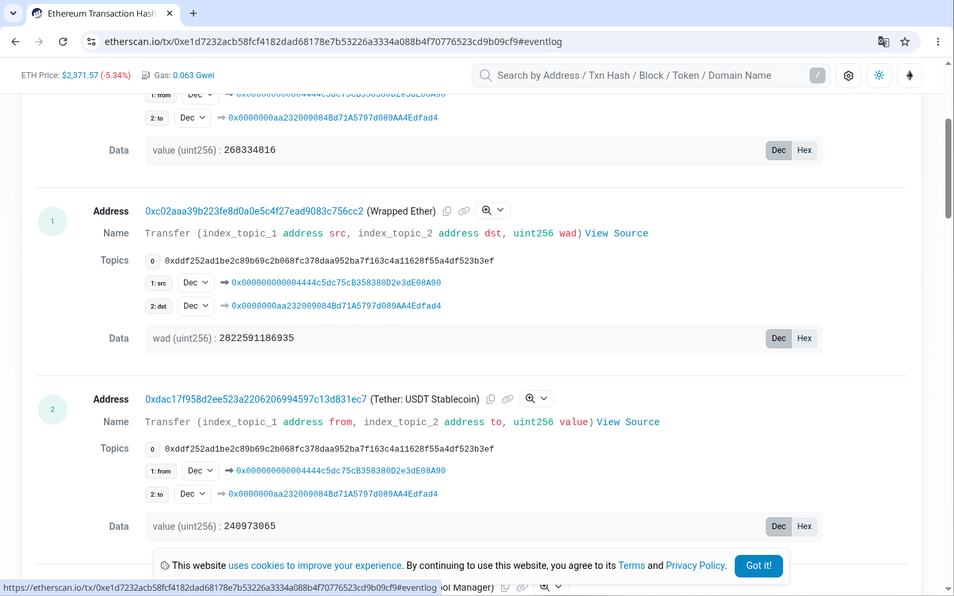View site information in address bar
Screen dimensions: 954x596
(91, 42)
